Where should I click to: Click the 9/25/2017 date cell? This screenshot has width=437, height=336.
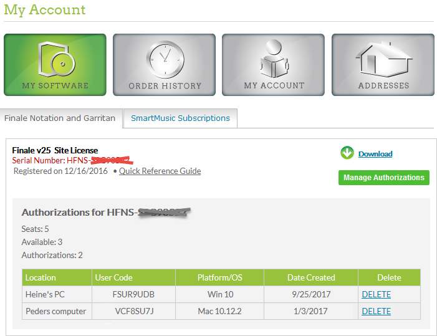point(311,294)
